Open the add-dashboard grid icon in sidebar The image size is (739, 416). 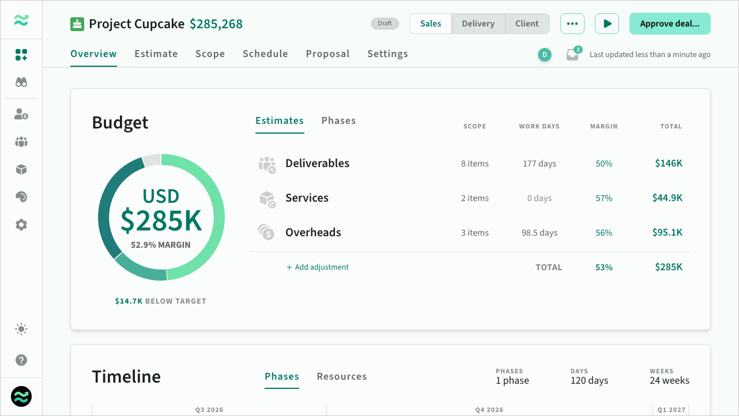[21, 55]
